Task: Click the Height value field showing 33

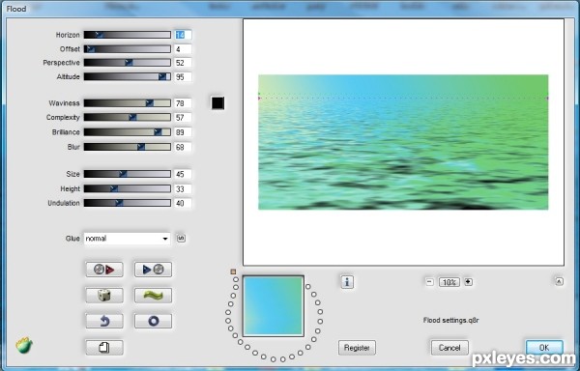Action: tap(183, 188)
